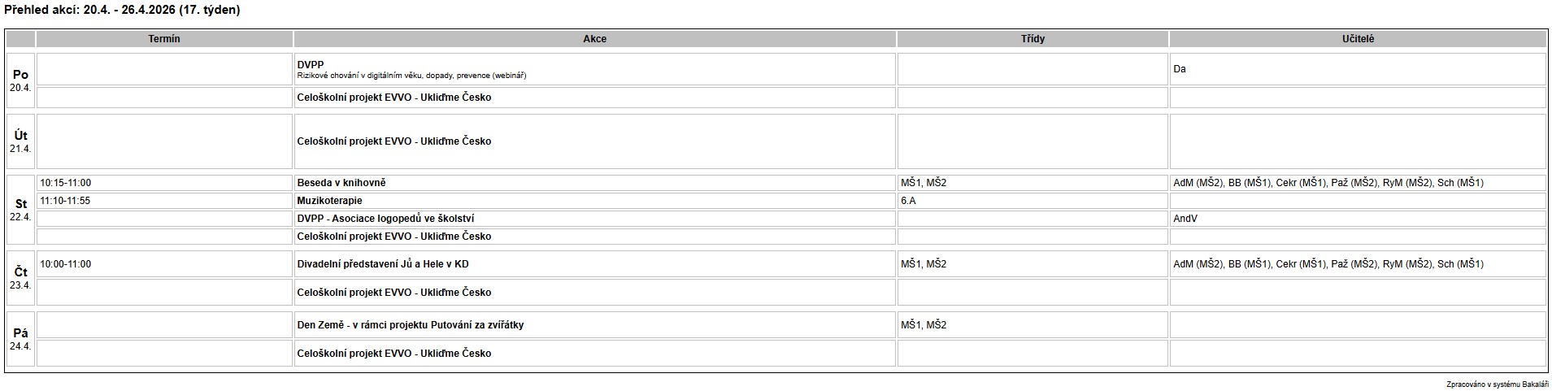Click DVPP - Asociace logopedů ve školství
Viewport: 1552px width, 391px height.
pos(385,219)
